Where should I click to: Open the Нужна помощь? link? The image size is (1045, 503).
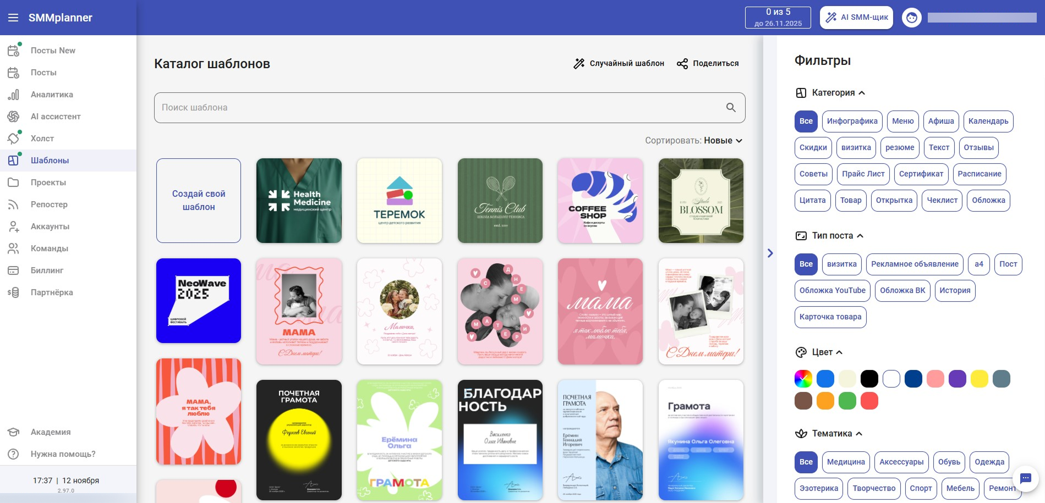68,454
